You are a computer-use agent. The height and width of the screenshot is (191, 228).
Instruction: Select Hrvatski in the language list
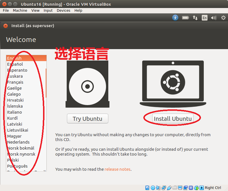pyautogui.click(x=26, y=100)
